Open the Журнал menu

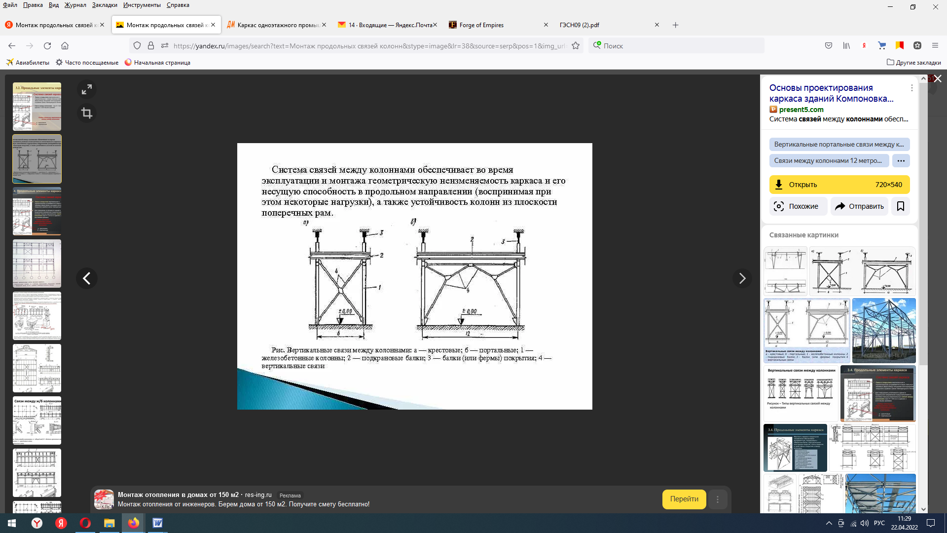[75, 5]
